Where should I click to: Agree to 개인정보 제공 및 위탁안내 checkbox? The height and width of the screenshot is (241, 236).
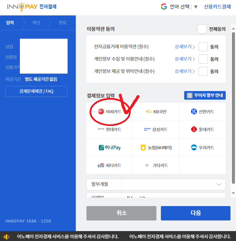tap(203, 71)
